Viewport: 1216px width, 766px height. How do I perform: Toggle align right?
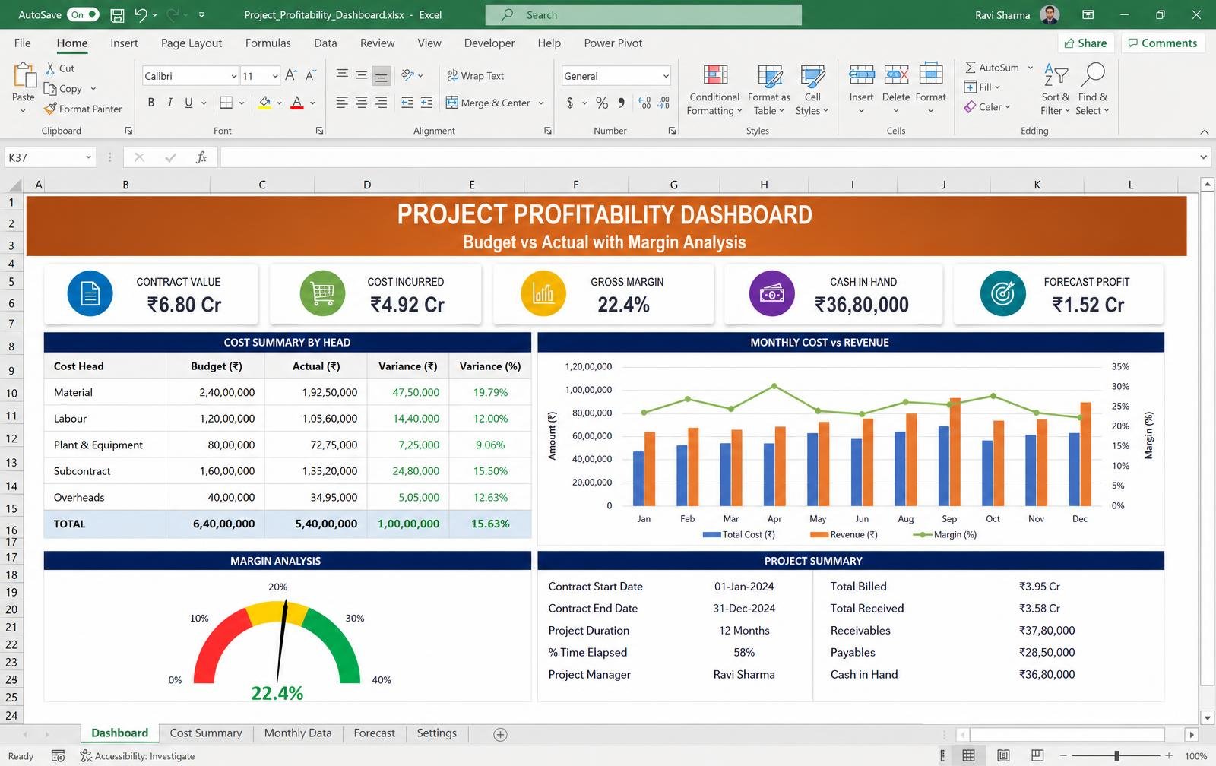pyautogui.click(x=381, y=103)
